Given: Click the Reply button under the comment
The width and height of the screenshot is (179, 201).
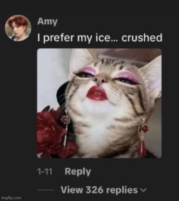Looking at the screenshot, I should [x=78, y=172].
